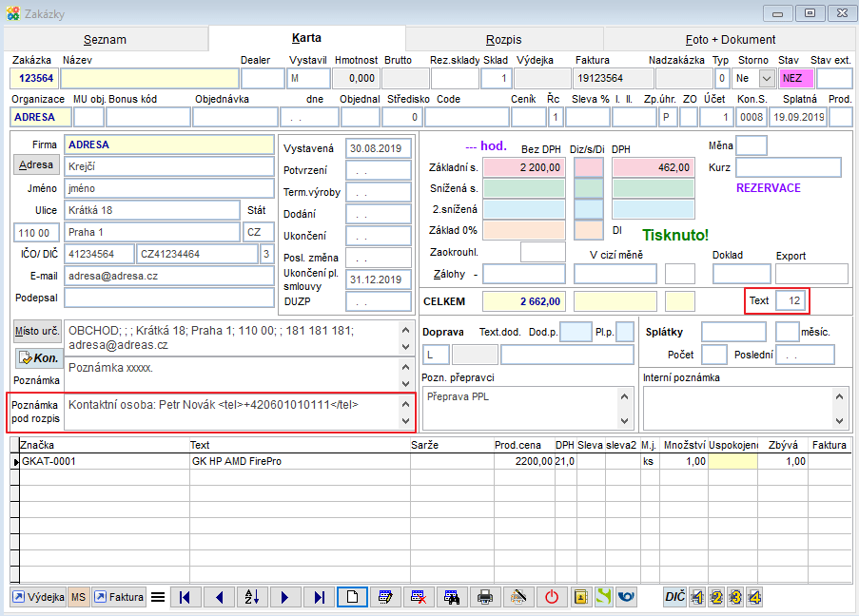Click the green Snížená s. Bez DPH field
The width and height of the screenshot is (859, 616).
[524, 188]
